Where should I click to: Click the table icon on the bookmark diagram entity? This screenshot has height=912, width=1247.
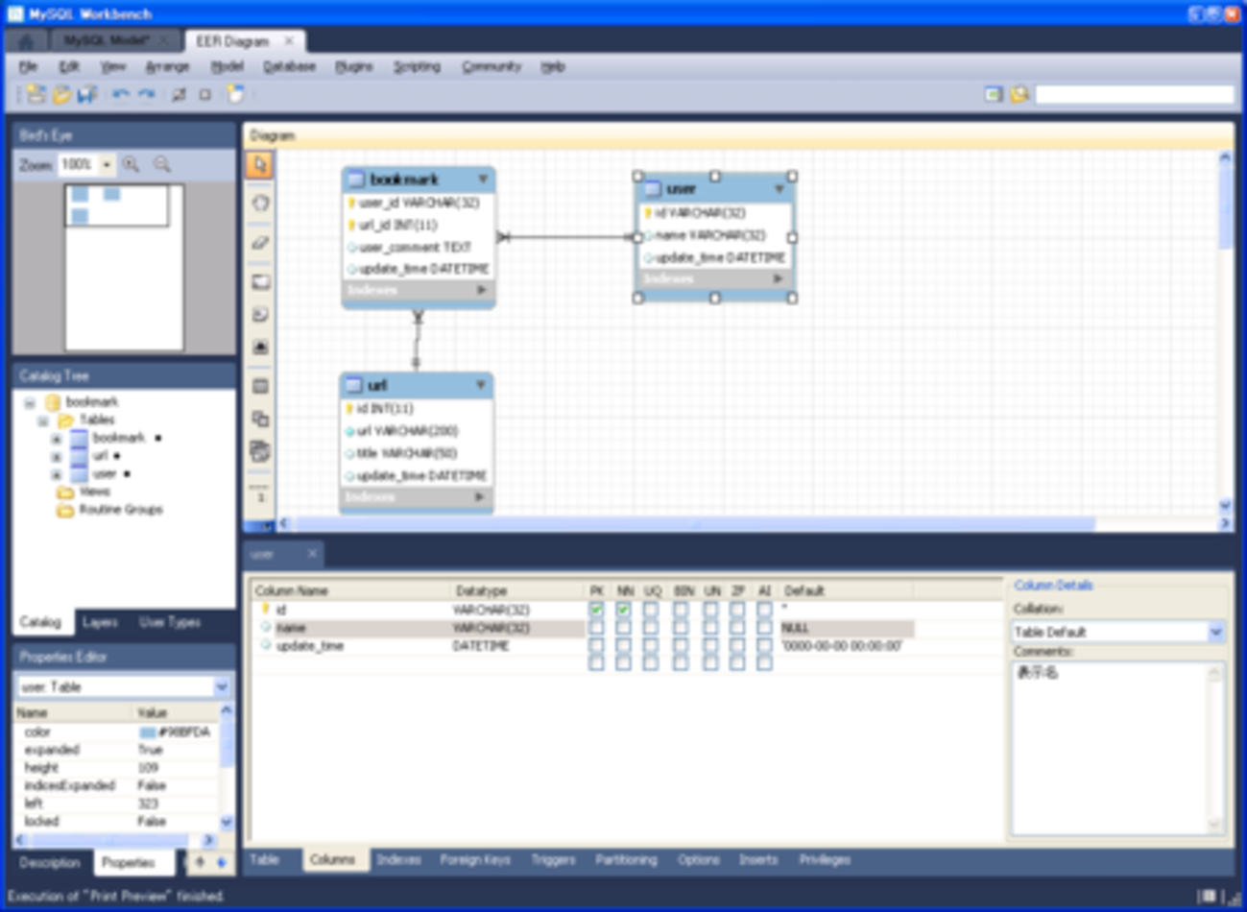click(x=356, y=180)
